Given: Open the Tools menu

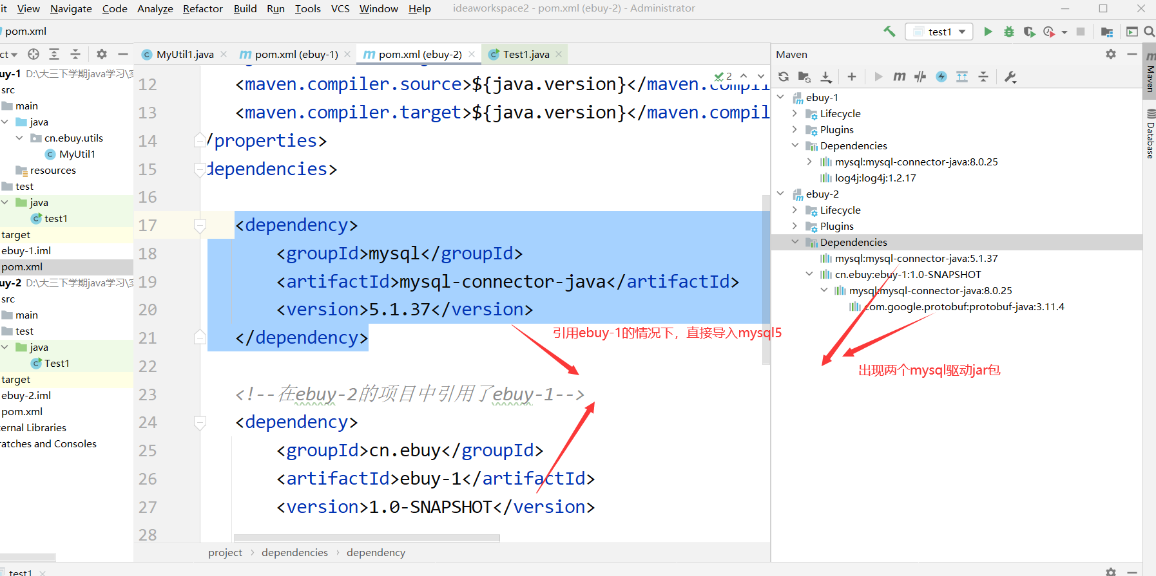Looking at the screenshot, I should (x=307, y=8).
